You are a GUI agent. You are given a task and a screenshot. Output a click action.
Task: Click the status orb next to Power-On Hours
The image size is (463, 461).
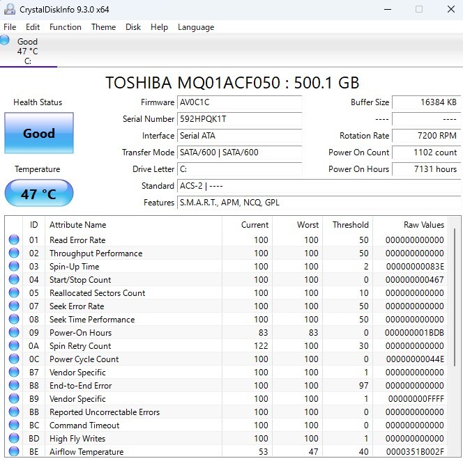point(14,333)
